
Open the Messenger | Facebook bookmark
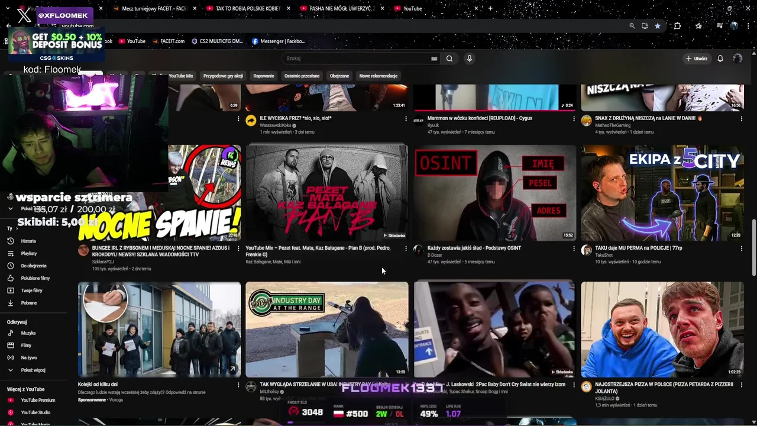279,41
